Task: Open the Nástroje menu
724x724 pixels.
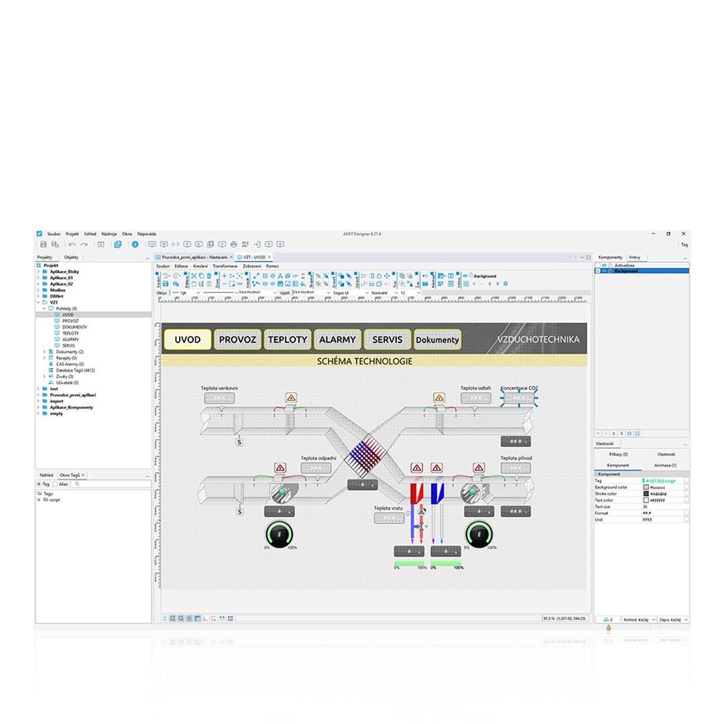Action: pos(109,234)
